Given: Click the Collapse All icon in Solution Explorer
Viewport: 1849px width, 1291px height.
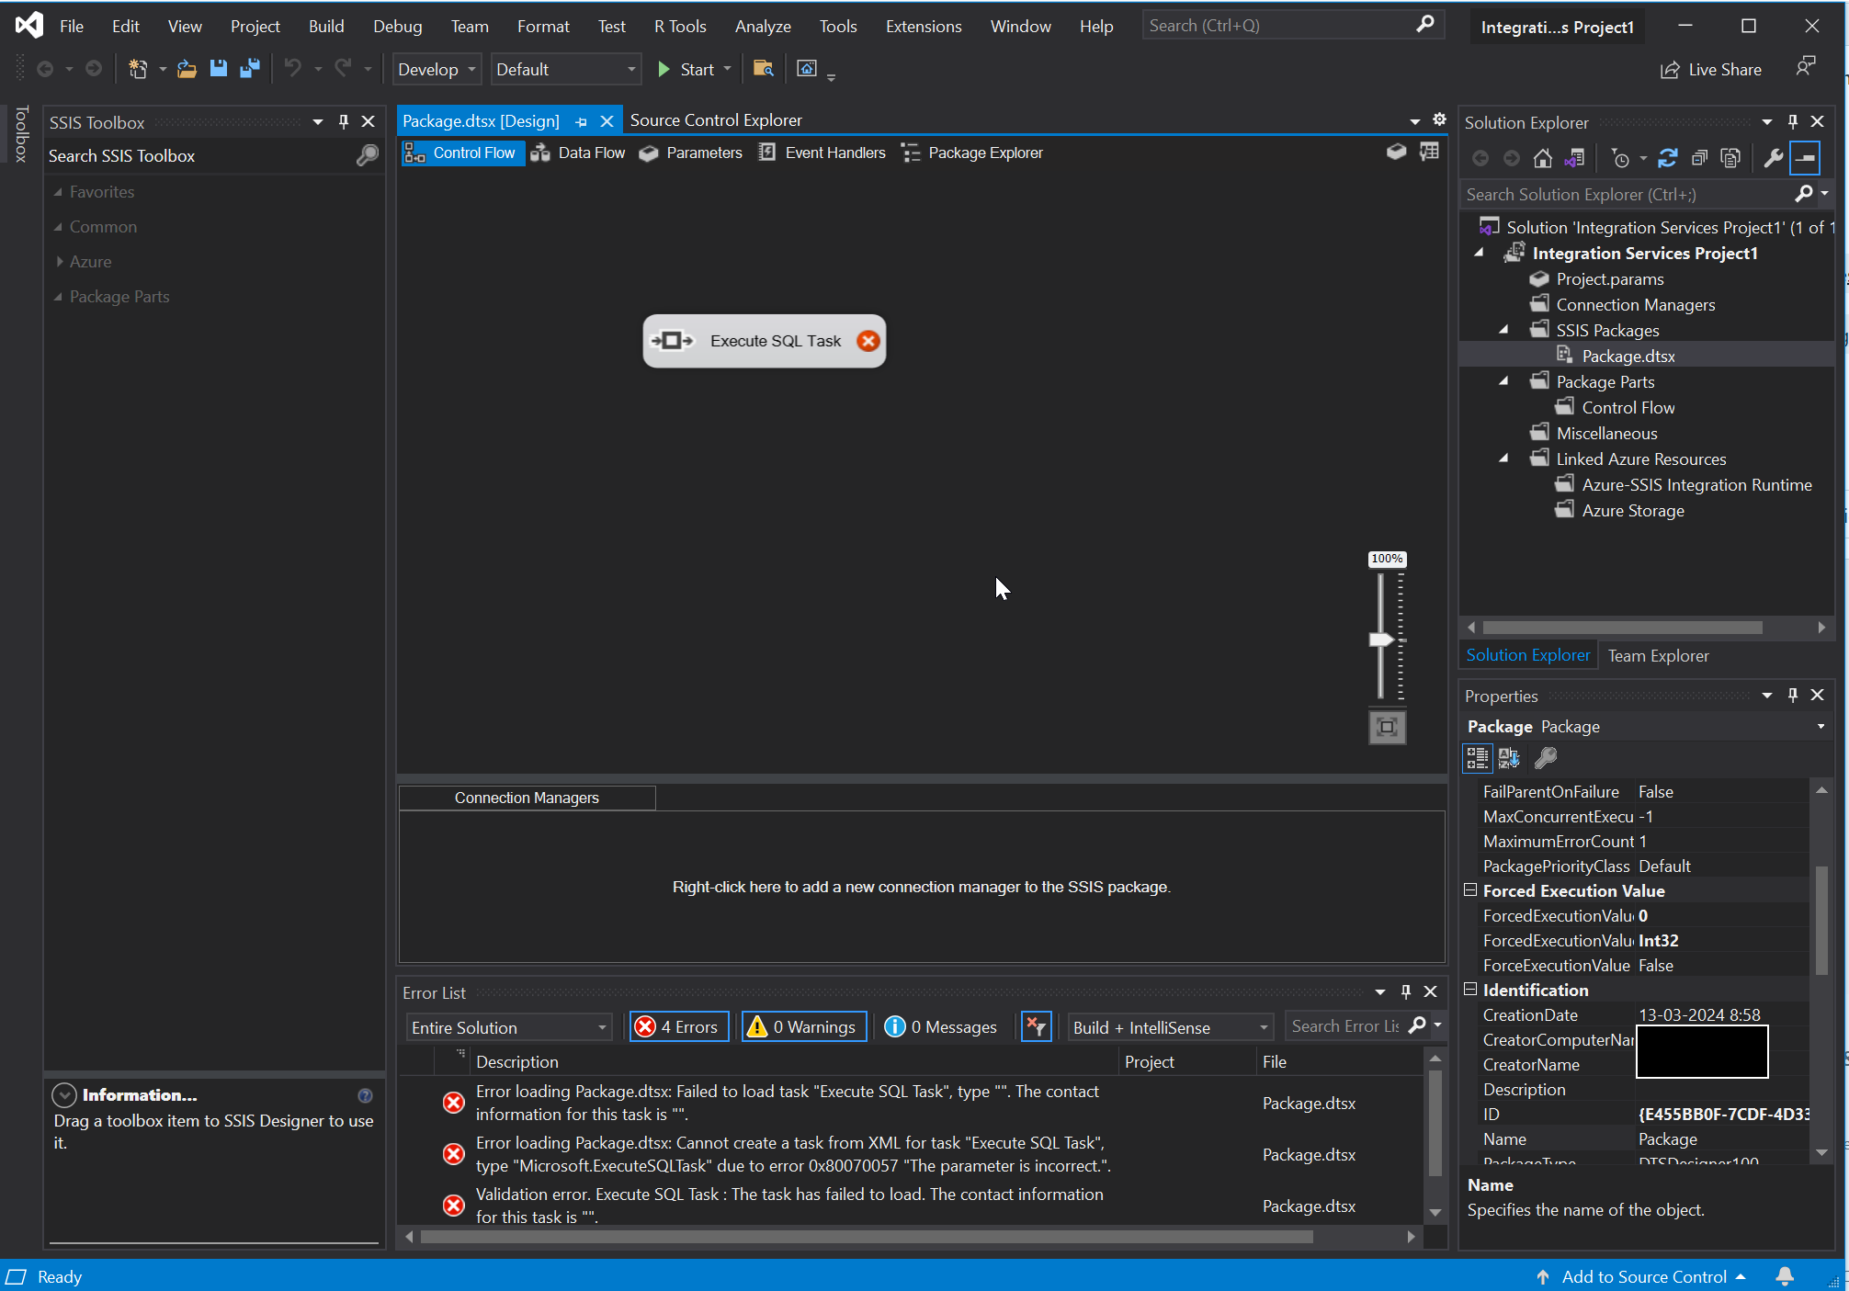Looking at the screenshot, I should point(1699,157).
